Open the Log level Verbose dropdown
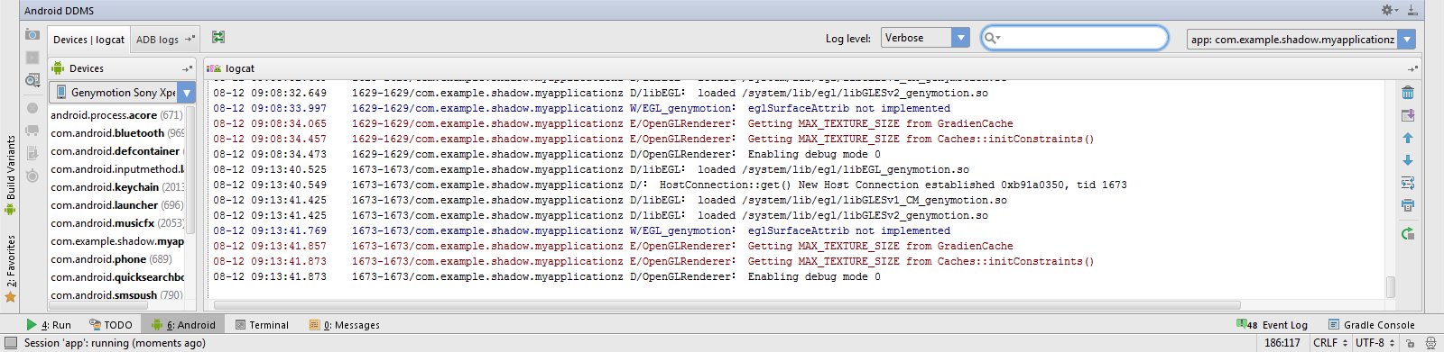The width and height of the screenshot is (1444, 352). (925, 38)
